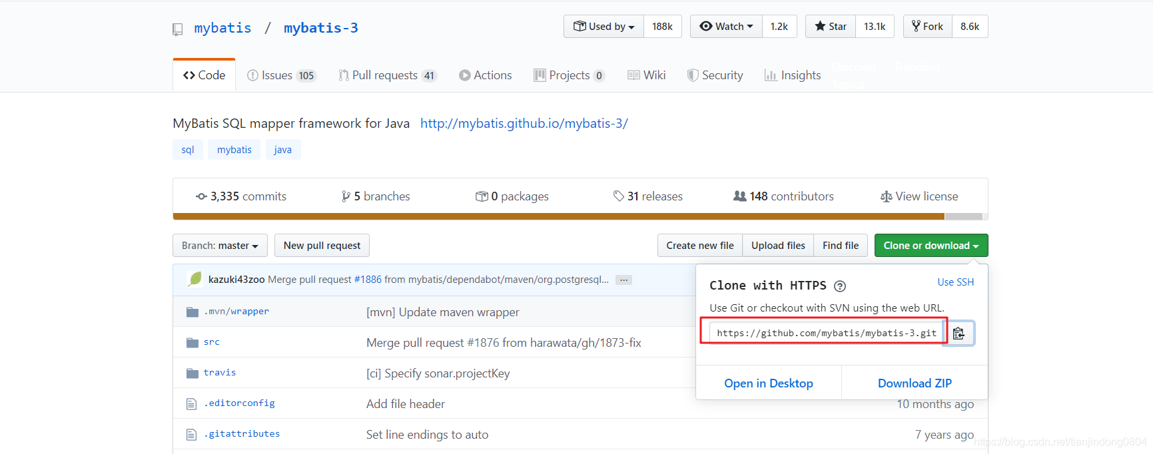Click the .editorconfig file icon
The width and height of the screenshot is (1153, 454).
[x=191, y=404]
